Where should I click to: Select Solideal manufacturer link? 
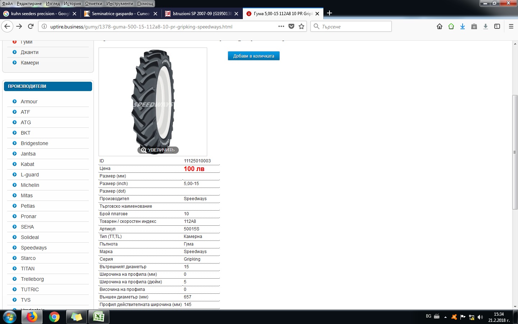click(x=30, y=237)
